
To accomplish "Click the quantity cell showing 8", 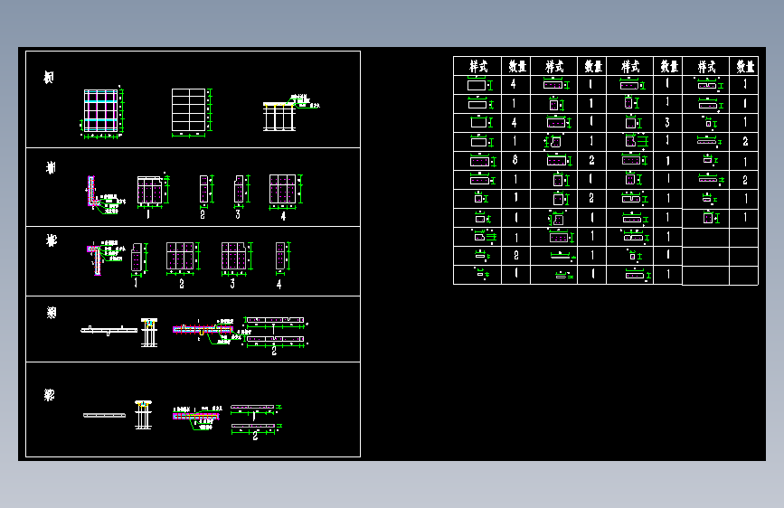I will 515,161.
